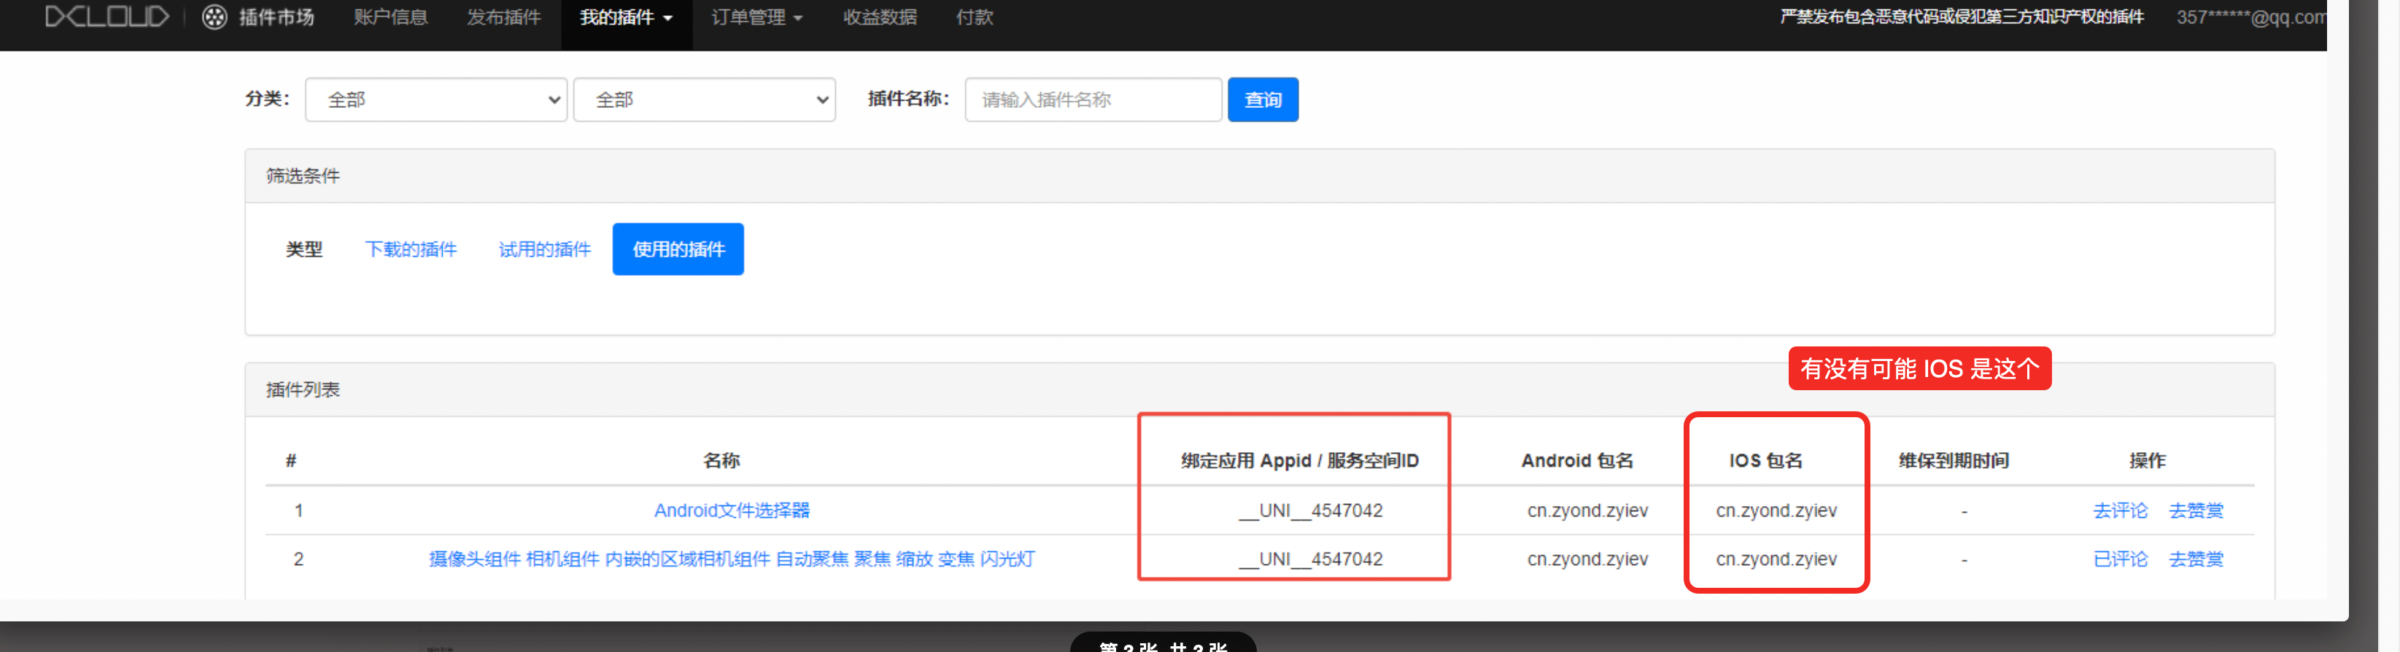Image resolution: width=2400 pixels, height=652 pixels.
Task: Open the second 全部 category select box
Action: 705,100
